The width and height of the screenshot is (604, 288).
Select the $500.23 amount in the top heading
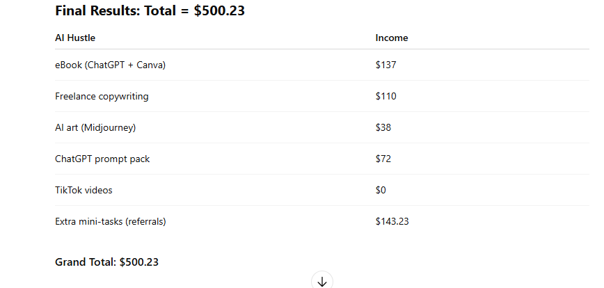pos(219,10)
